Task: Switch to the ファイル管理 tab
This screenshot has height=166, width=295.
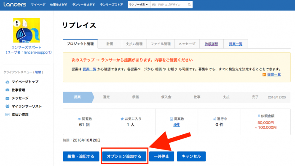Action: (161, 44)
